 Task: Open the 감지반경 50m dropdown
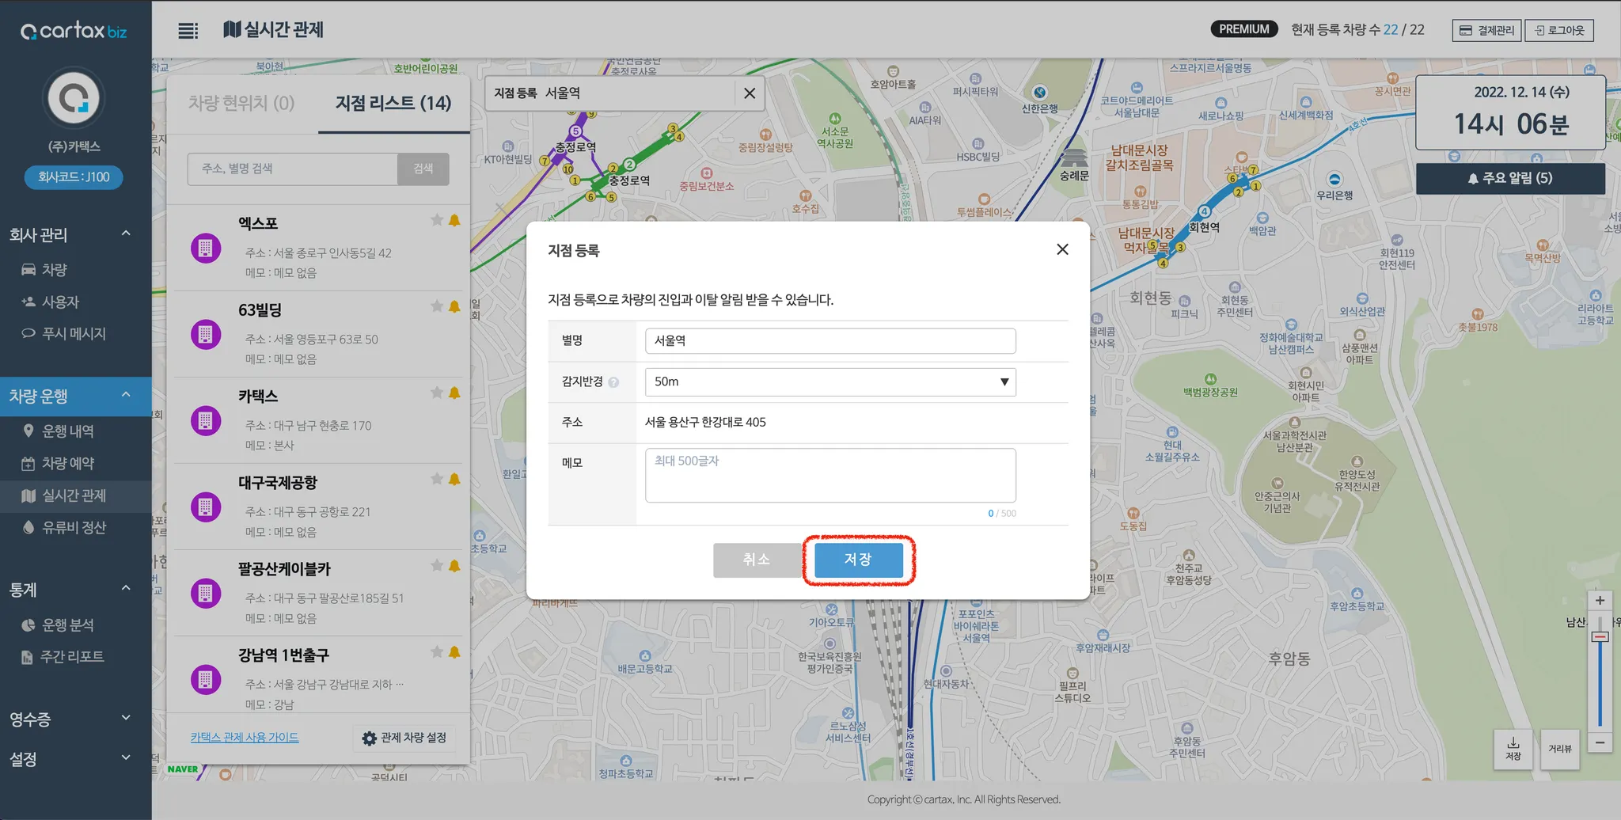coord(830,382)
